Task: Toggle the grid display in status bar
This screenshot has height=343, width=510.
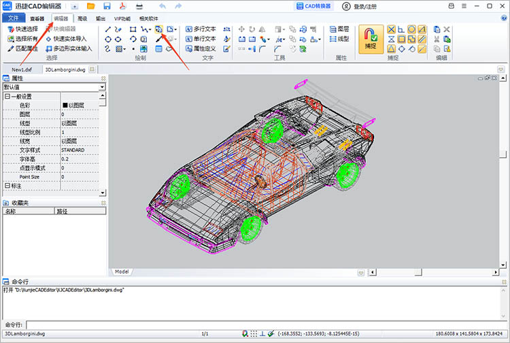Action: [254, 334]
